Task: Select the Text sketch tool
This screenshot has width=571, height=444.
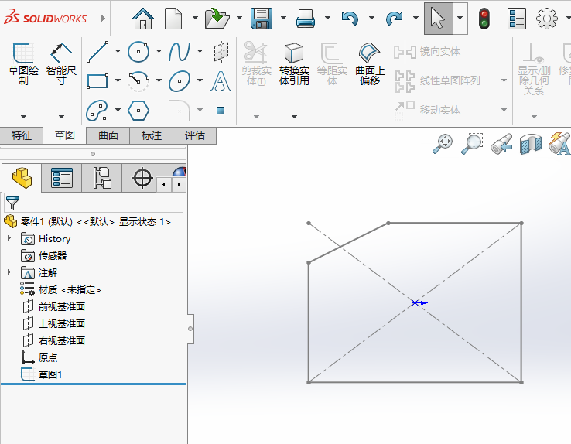Action: [x=221, y=80]
